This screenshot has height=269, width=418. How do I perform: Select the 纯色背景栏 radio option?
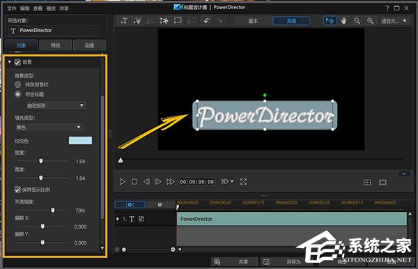17,84
